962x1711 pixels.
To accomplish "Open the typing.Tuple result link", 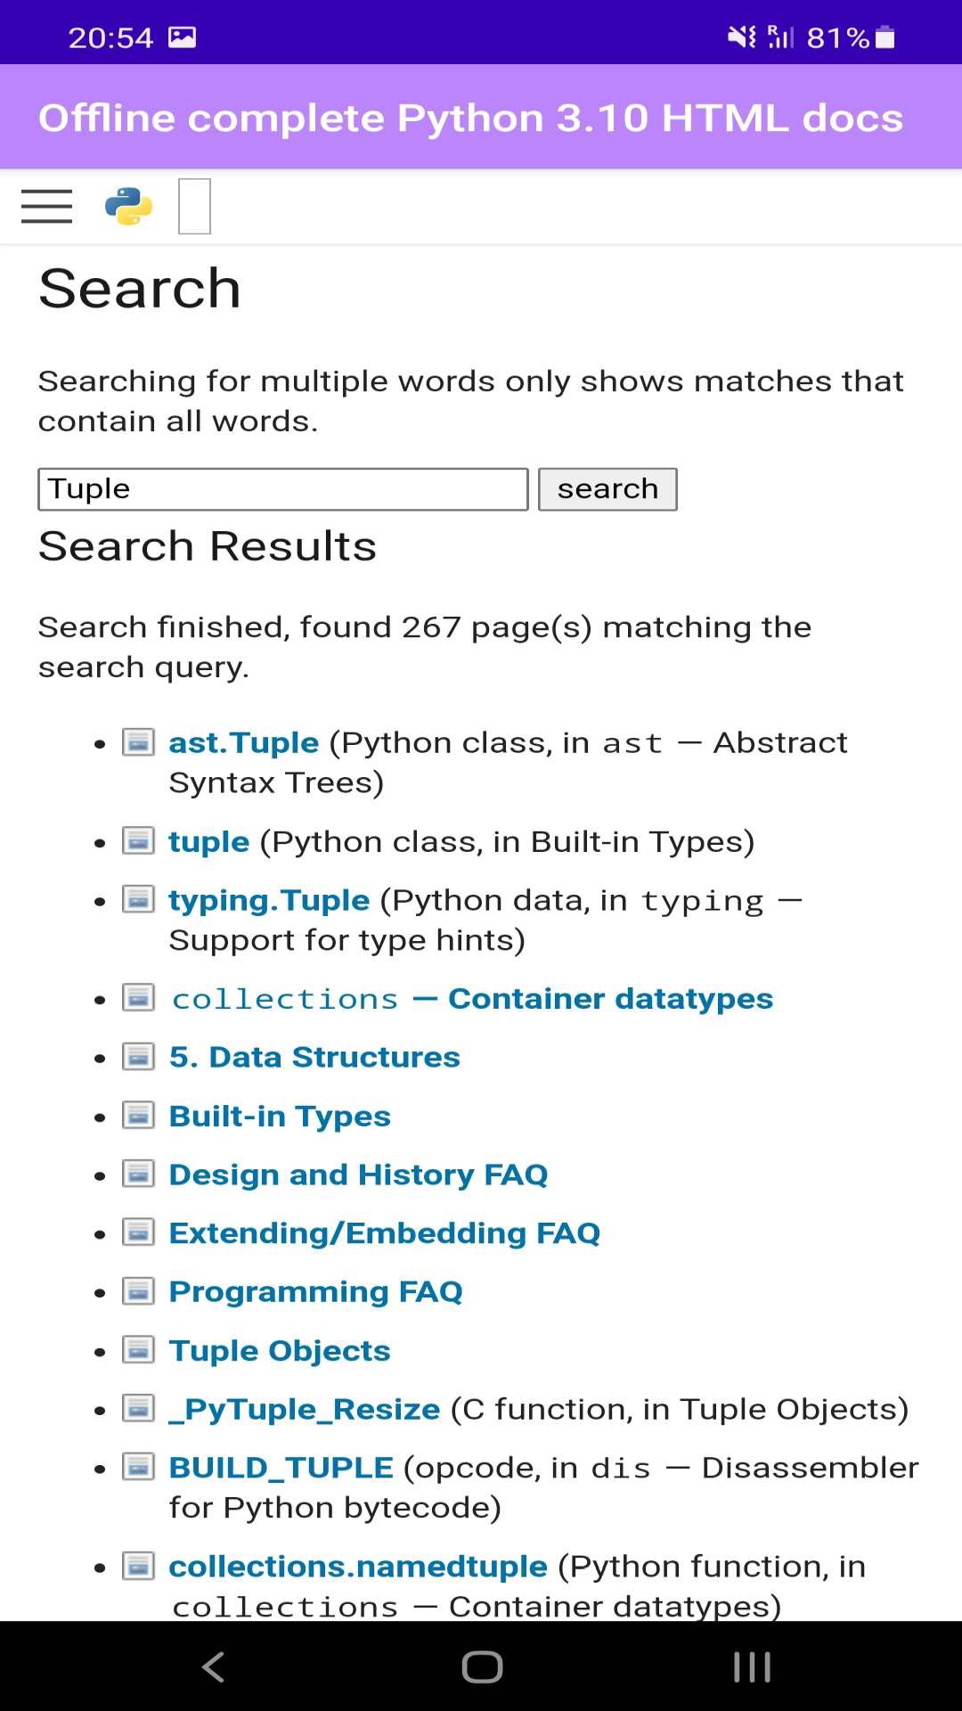I will pyautogui.click(x=269, y=900).
